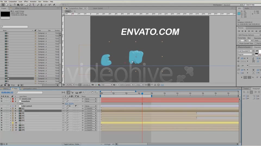261x146 pixels.
Task: Enable the From Current Time checkbox
Action: 238,43
